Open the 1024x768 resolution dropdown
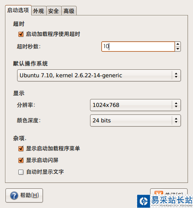Viewport: 193px width, 208px height. coord(135,105)
